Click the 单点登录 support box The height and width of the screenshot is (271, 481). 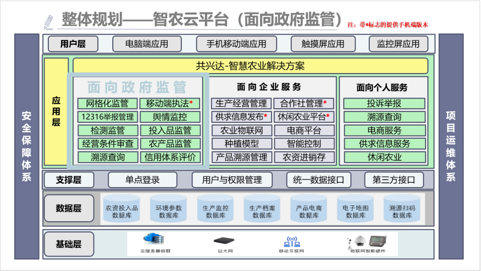pyautogui.click(x=142, y=180)
